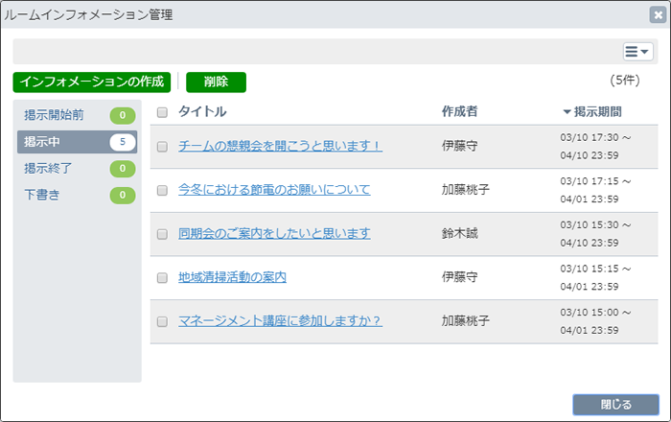This screenshot has width=671, height=422.
Task: Click the 0 count badge beside 下書き
Action: coord(123,195)
